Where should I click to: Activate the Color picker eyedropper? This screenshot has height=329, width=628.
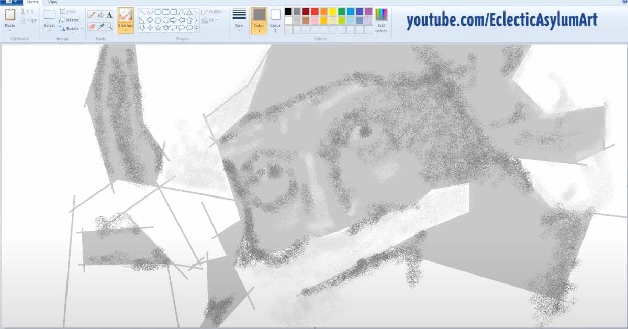click(100, 26)
